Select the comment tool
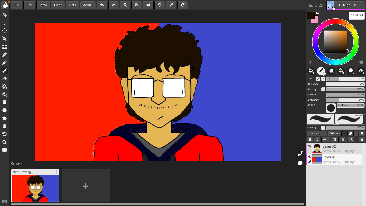 (5, 150)
